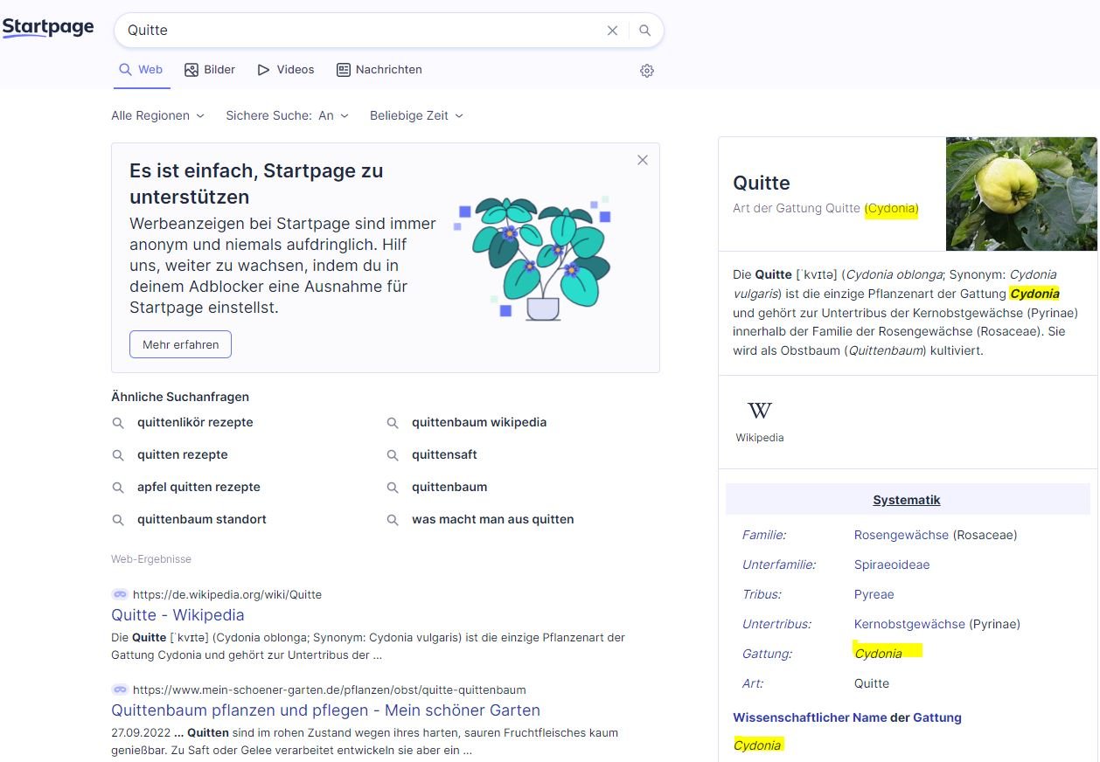Open the Kernobstgewächse link

(909, 624)
